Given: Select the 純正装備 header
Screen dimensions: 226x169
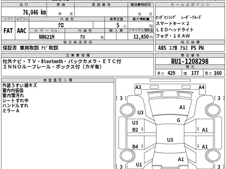Looking at the screenshot, I should (190, 42).
